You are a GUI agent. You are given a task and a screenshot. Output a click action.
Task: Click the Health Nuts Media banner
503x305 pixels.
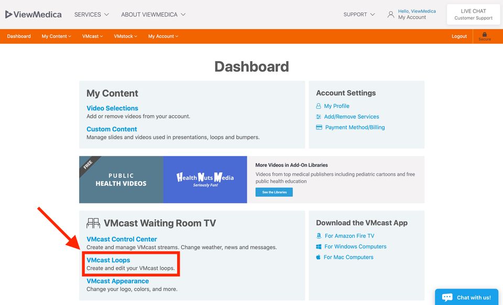click(x=205, y=180)
